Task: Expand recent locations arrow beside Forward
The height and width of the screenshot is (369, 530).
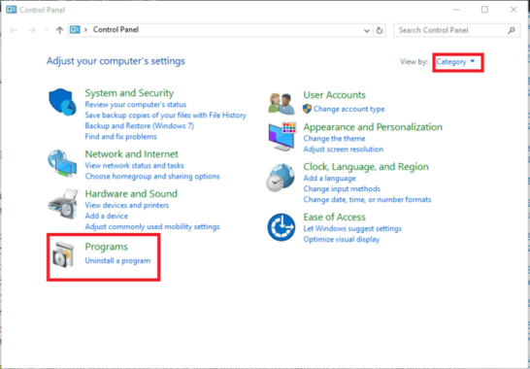Action: click(47, 30)
